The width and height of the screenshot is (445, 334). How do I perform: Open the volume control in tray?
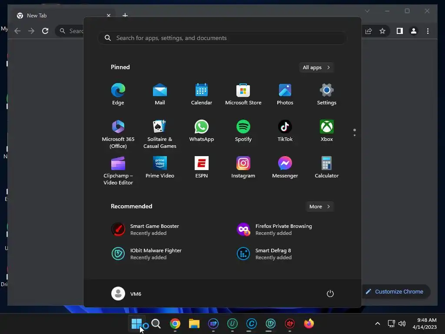click(x=402, y=324)
